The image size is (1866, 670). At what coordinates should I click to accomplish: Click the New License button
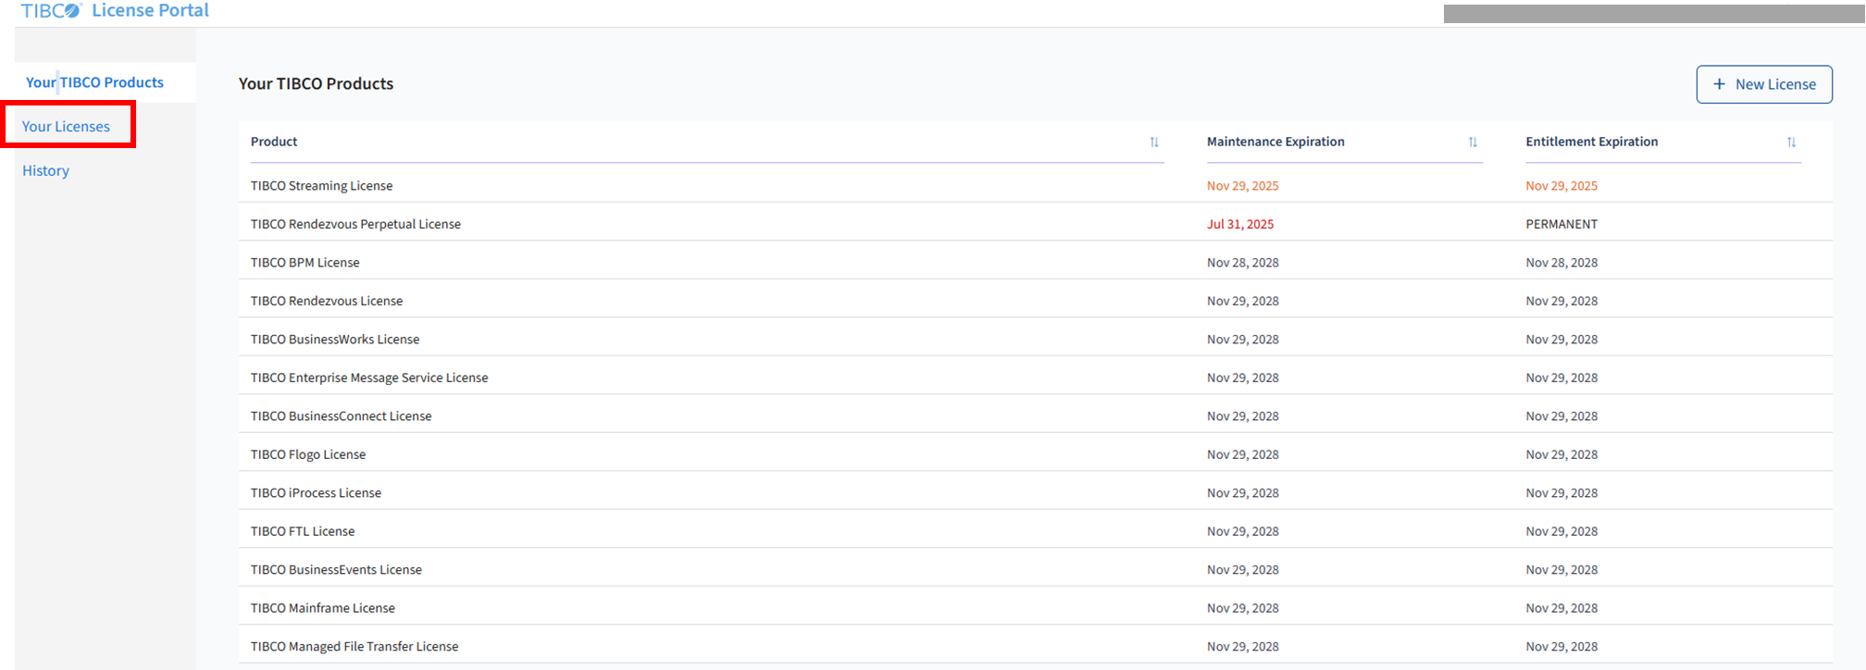[1763, 84]
